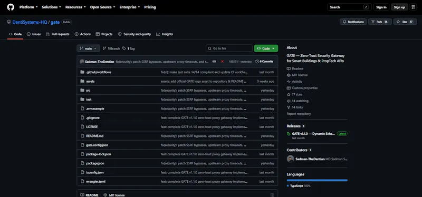Focus the header Search field
422x197 pixels.
point(349,7)
